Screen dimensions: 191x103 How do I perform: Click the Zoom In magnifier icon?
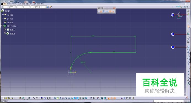point(66,98)
